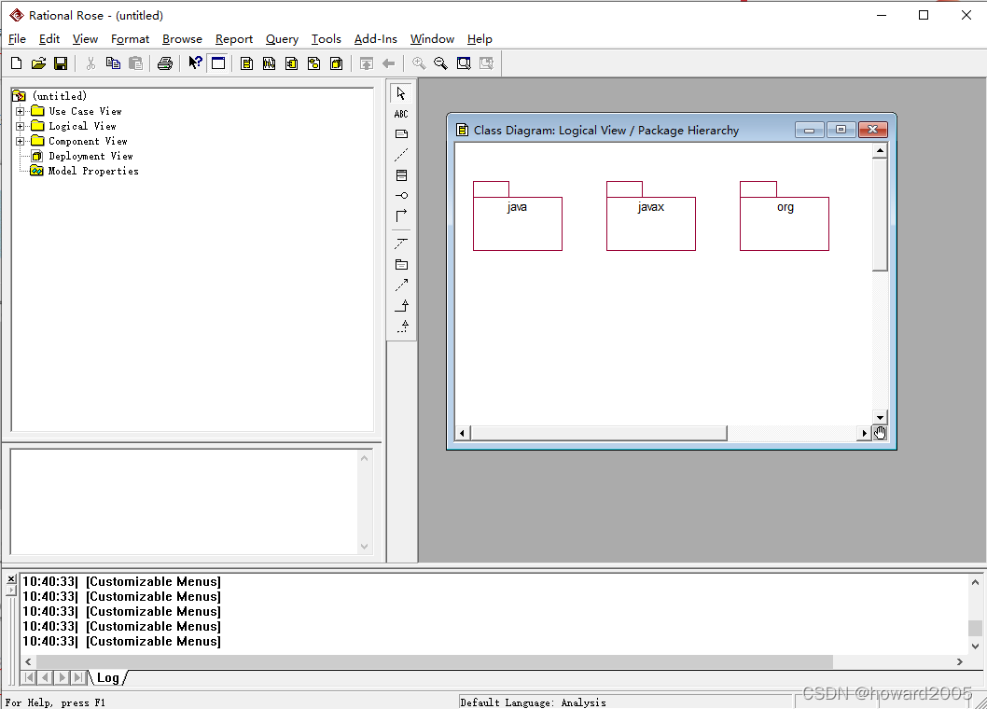The height and width of the screenshot is (709, 987).
Task: Open the Help menu
Action: [479, 39]
